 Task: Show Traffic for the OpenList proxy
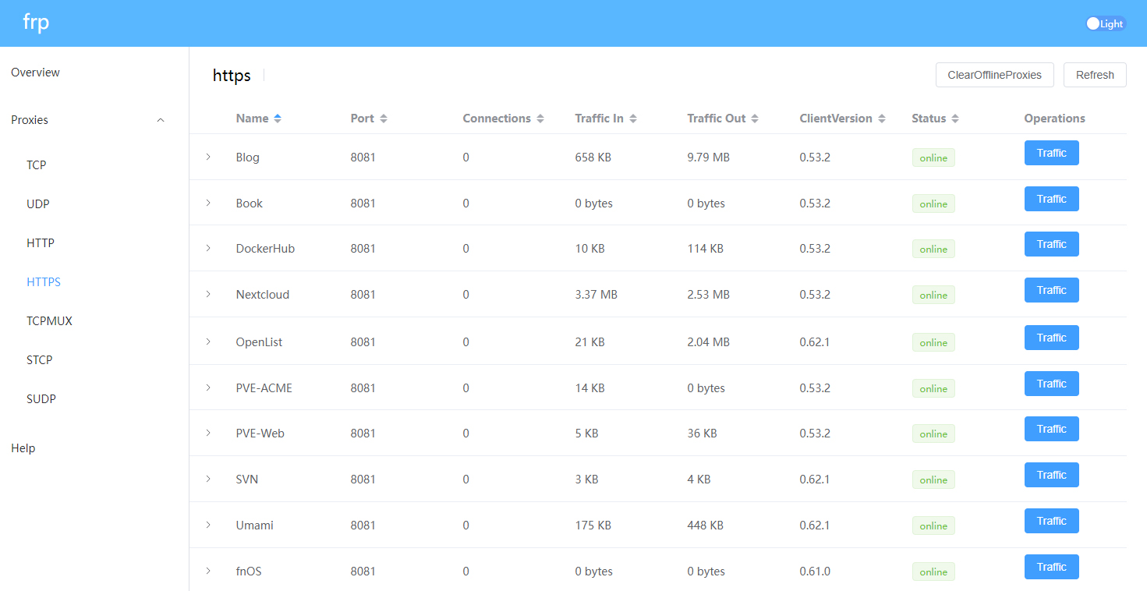[x=1050, y=338]
